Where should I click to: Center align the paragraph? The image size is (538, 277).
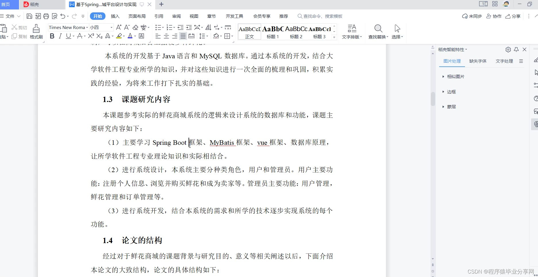(x=166, y=36)
